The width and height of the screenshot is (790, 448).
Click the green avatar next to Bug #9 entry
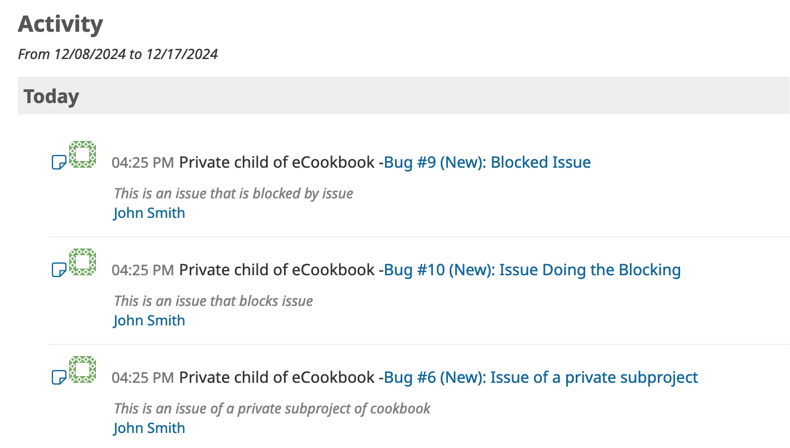pos(83,154)
